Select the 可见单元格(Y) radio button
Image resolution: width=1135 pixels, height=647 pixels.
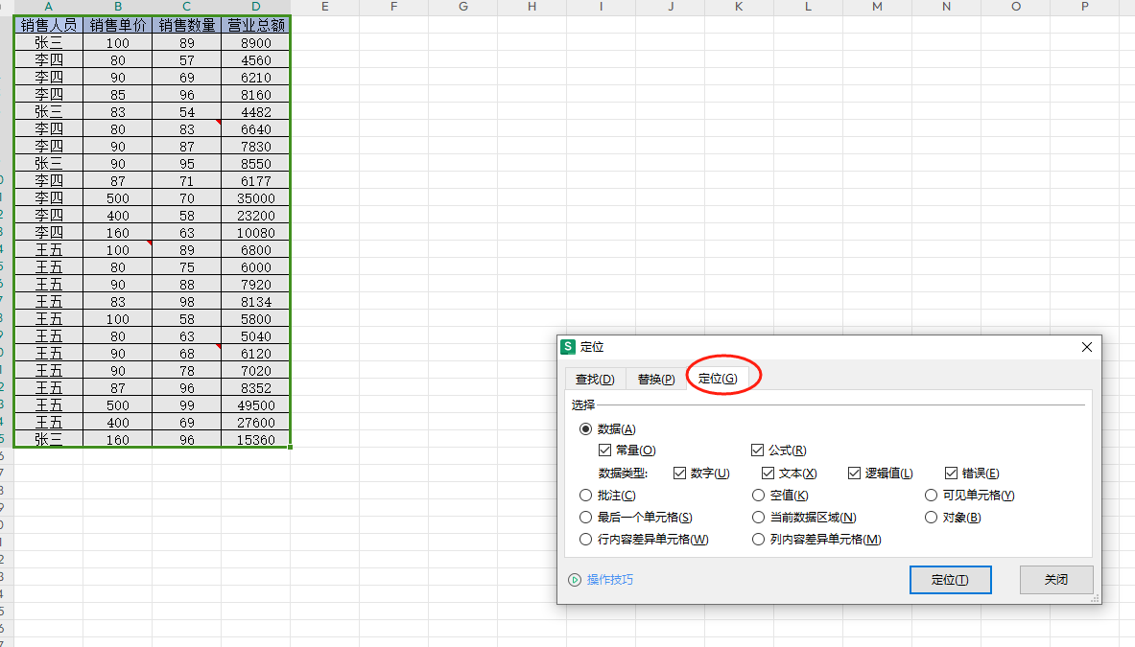pos(931,496)
